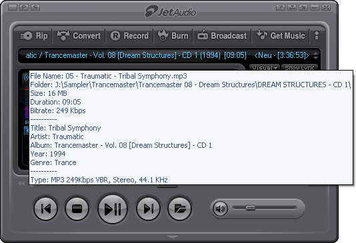Screen dimensions: 356x243
Task: Click the 'Type: MP3 249Kbps VBR' line
Action: 99,180
